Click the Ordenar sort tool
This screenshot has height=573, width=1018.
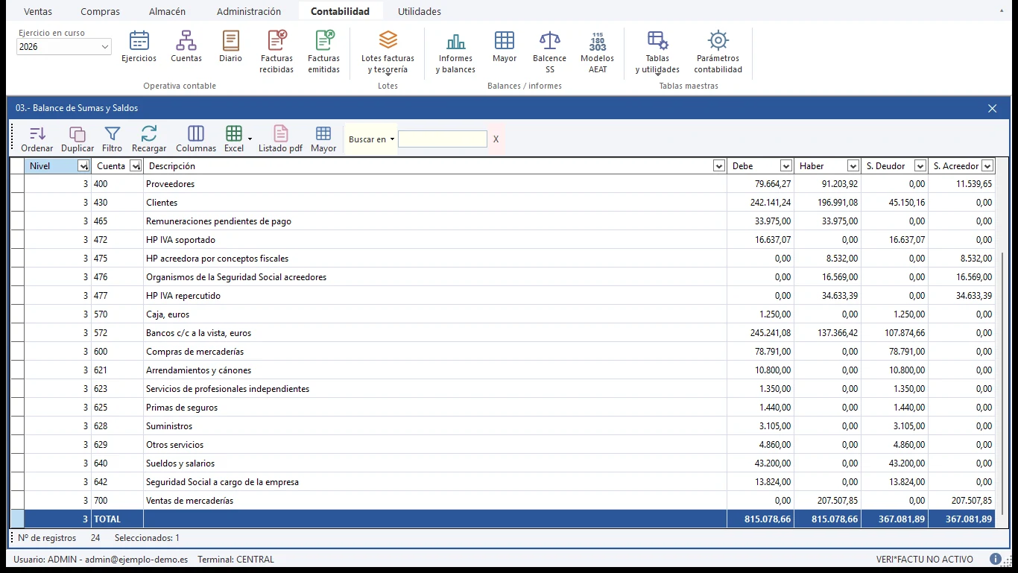(x=37, y=139)
